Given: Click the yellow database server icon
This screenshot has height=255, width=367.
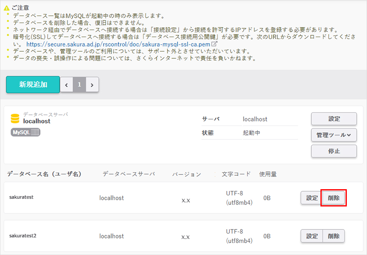Looking at the screenshot, I should pyautogui.click(x=15, y=119).
